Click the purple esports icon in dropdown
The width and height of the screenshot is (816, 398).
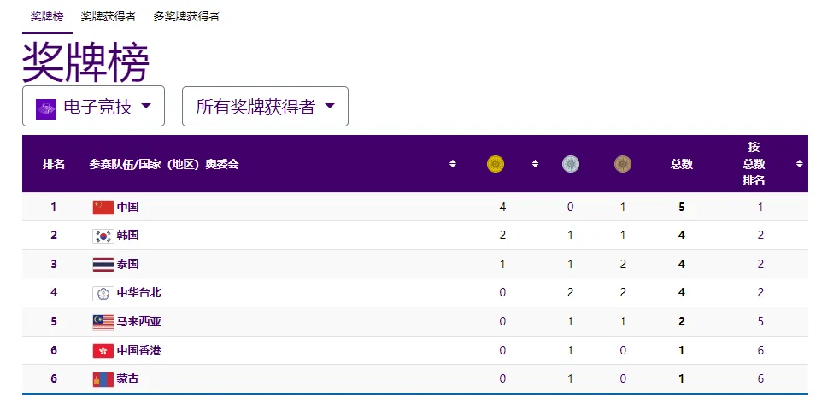(x=46, y=108)
